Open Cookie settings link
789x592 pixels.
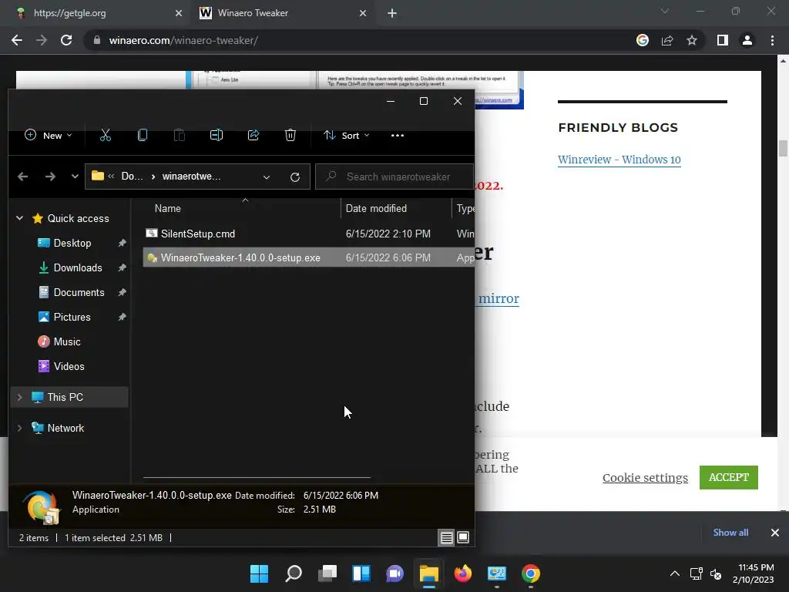pos(645,478)
